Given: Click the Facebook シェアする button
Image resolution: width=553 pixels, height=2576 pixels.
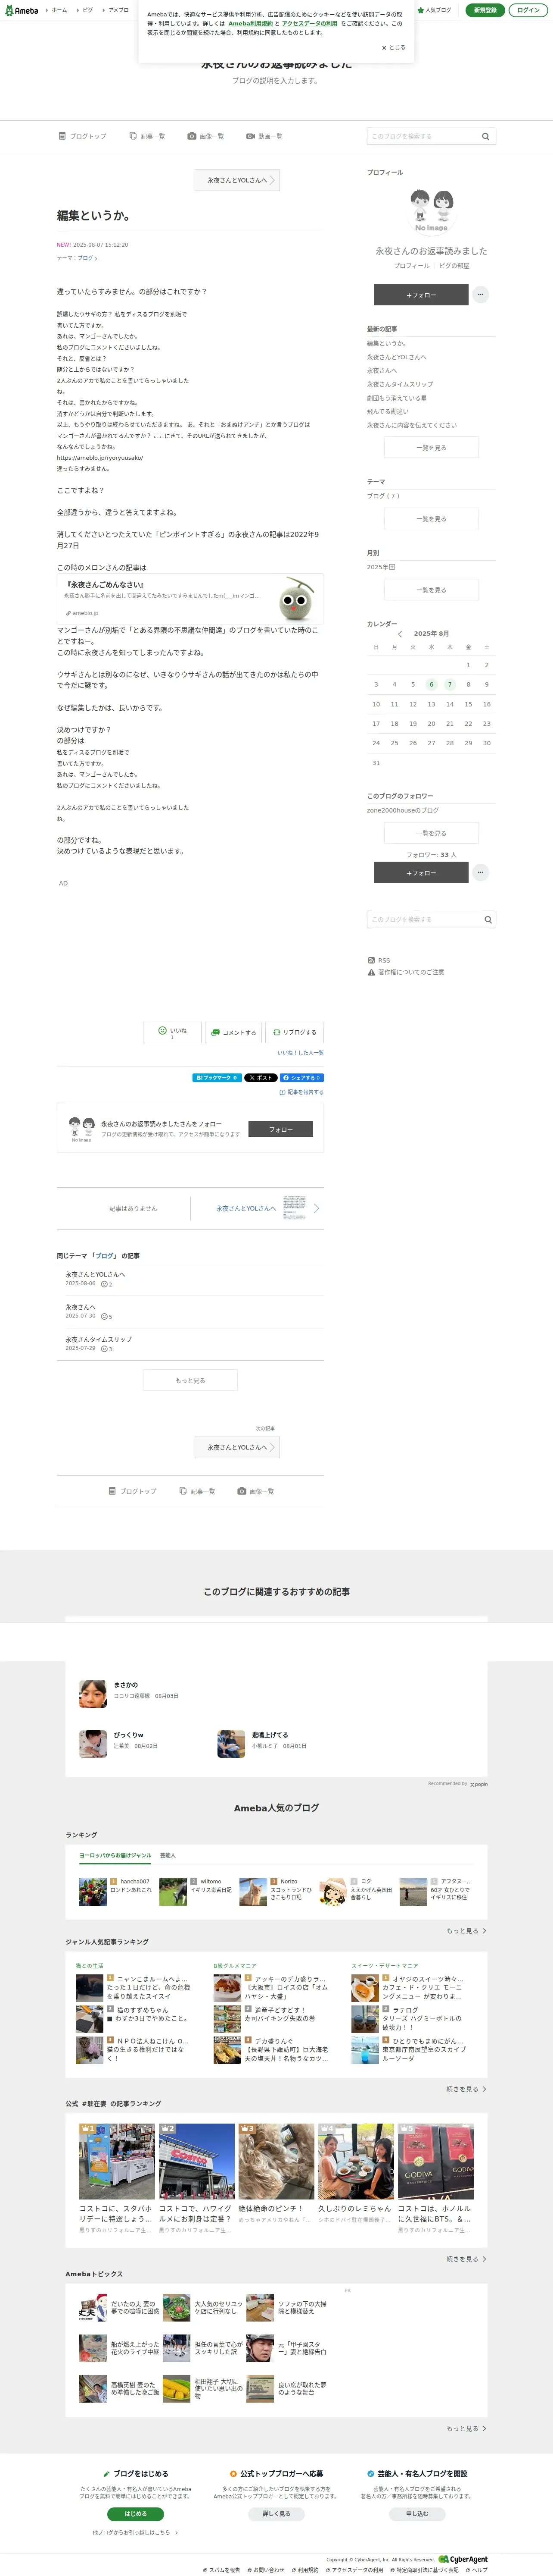Looking at the screenshot, I should coord(301,1078).
